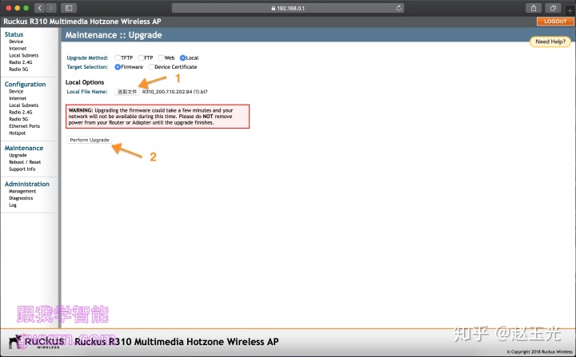Viewport: 576px width, 357px height.
Task: Toggle the Safari sidebar button
Action: (69, 8)
